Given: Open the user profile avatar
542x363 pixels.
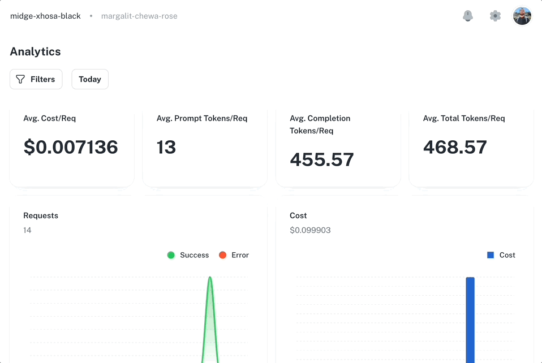Looking at the screenshot, I should 522,16.
